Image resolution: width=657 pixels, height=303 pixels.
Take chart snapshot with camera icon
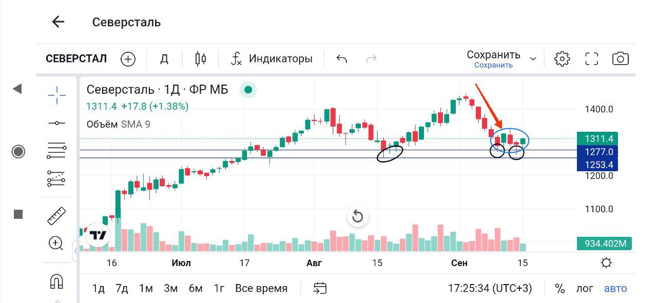point(621,59)
